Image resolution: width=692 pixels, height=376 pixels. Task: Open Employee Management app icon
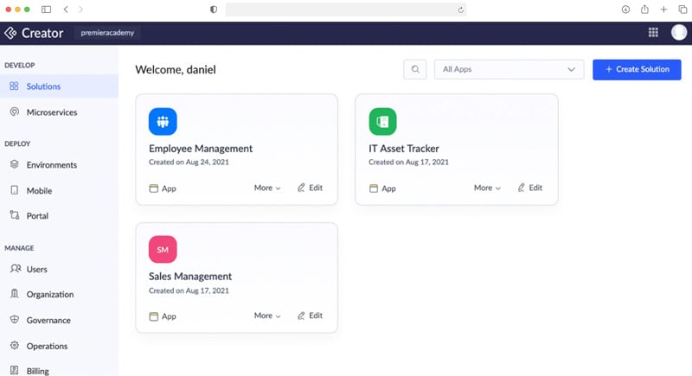click(163, 121)
